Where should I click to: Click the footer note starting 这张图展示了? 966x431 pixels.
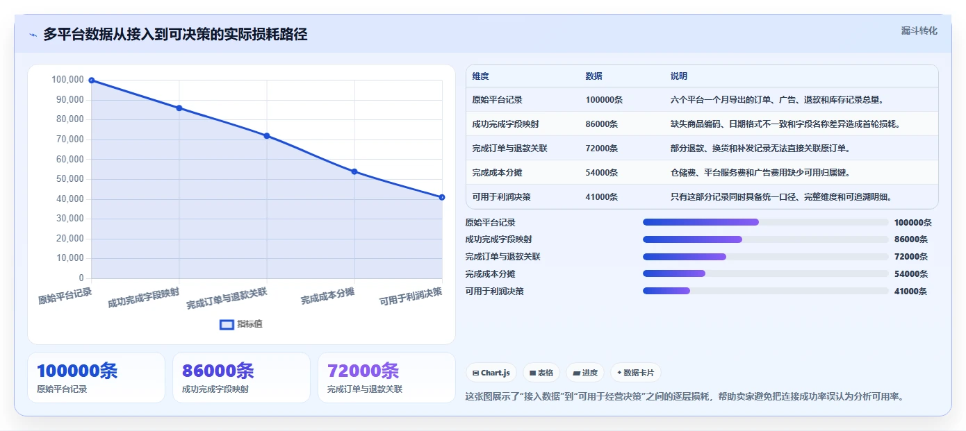(x=684, y=397)
